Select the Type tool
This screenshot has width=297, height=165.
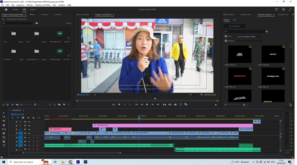point(4,146)
